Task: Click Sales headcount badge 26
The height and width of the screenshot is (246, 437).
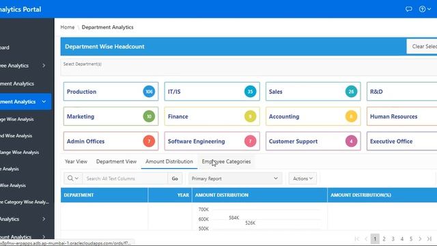Action: pos(351,92)
